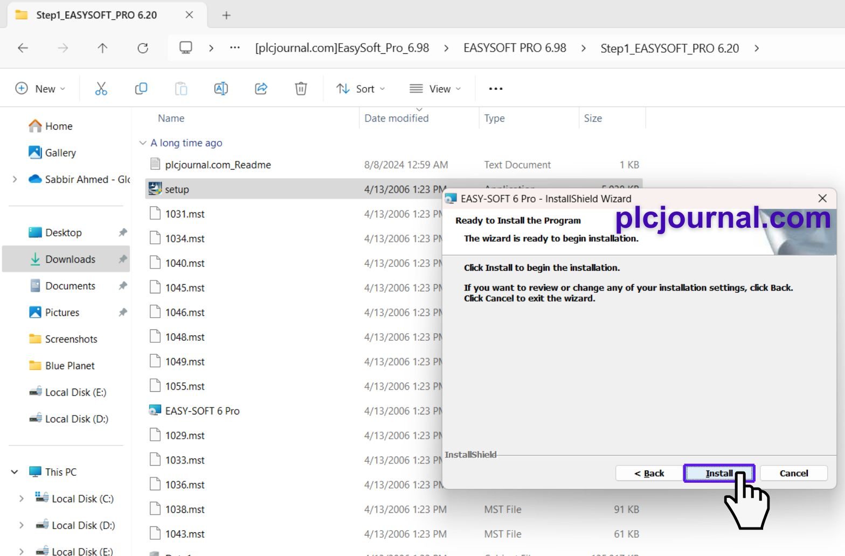Sort files by Date modified column
The image size is (845, 556).
click(397, 118)
